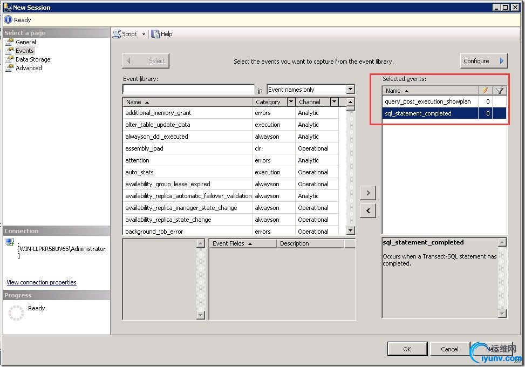The height and width of the screenshot is (367, 525).
Task: Select query_post_execution_showplan in selected events
Action: tap(444, 101)
